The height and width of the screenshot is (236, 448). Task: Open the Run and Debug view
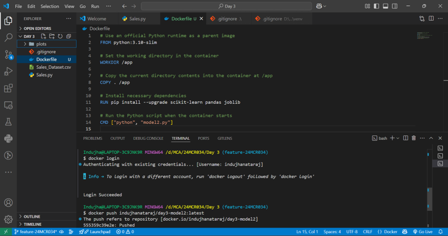tap(8, 71)
